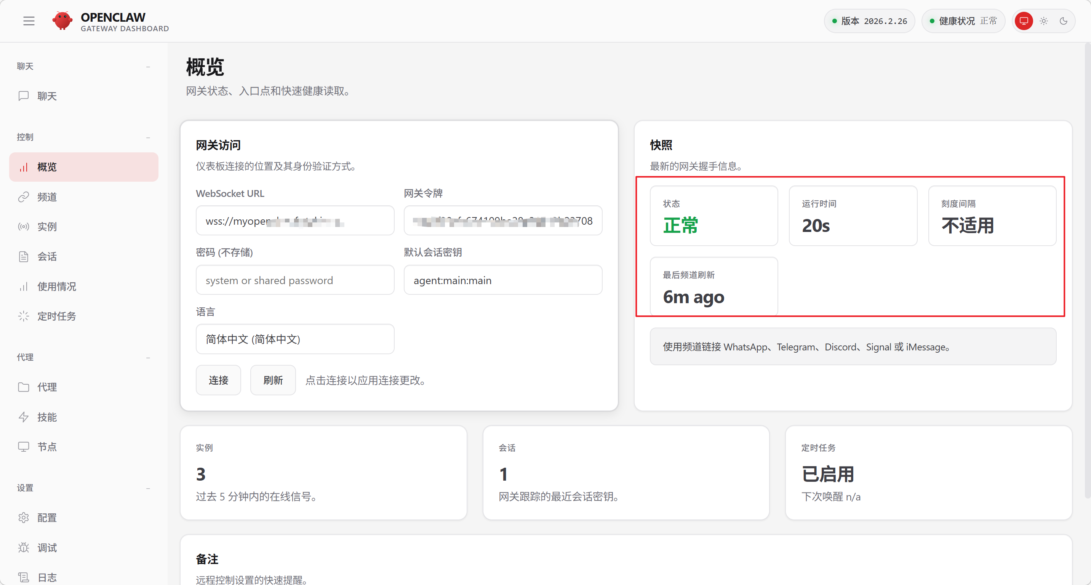Image resolution: width=1091 pixels, height=585 pixels.
Task: Select the 实例 broadcast icon in sidebar
Action: coord(24,227)
